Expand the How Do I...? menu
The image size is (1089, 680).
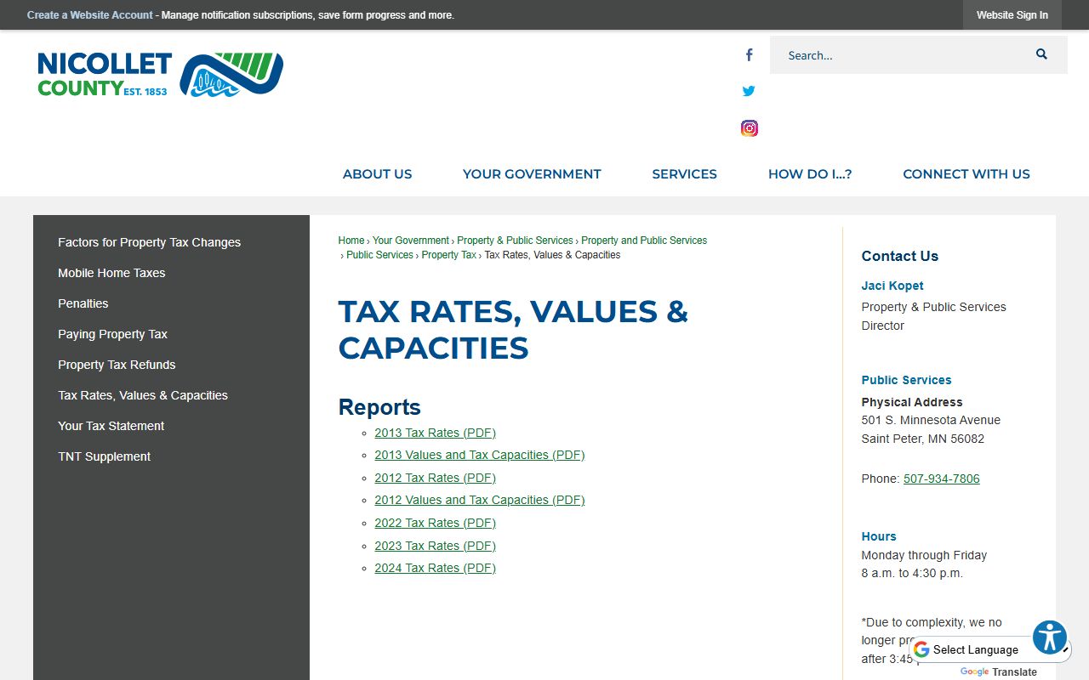point(809,174)
